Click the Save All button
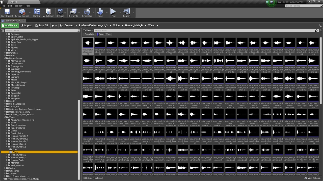 (x=41, y=25)
